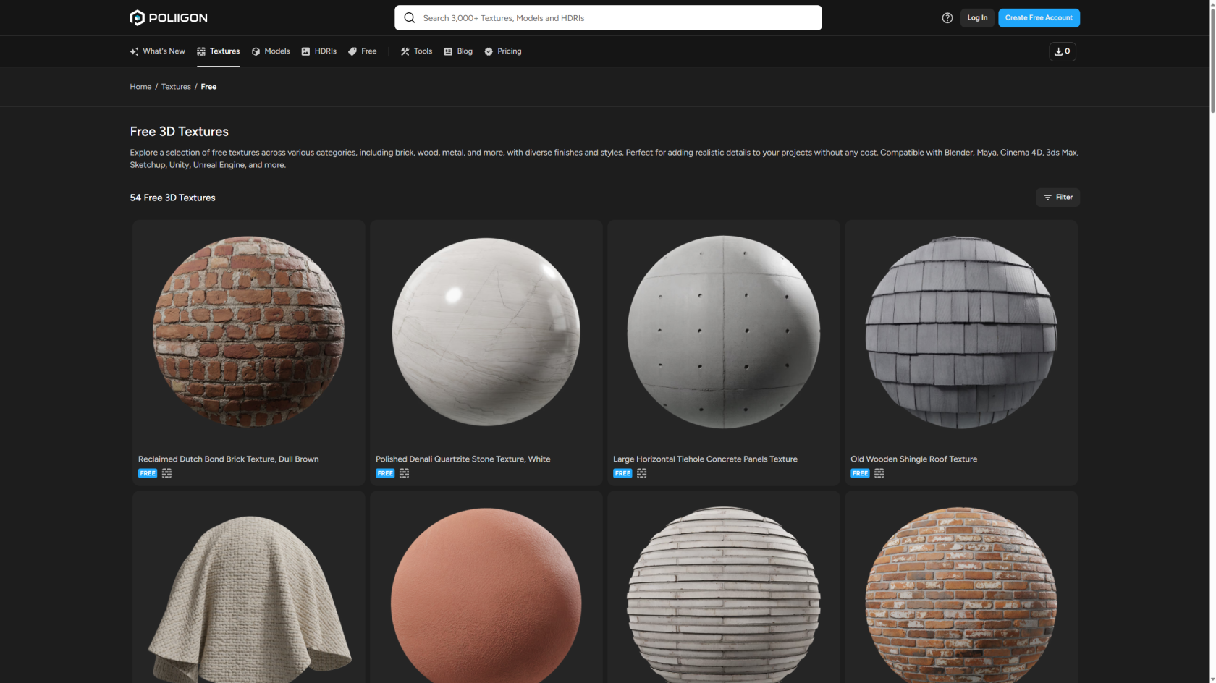The width and height of the screenshot is (1216, 683).
Task: Click the weathered orange brick sphere thumbnail
Action: tap(961, 595)
